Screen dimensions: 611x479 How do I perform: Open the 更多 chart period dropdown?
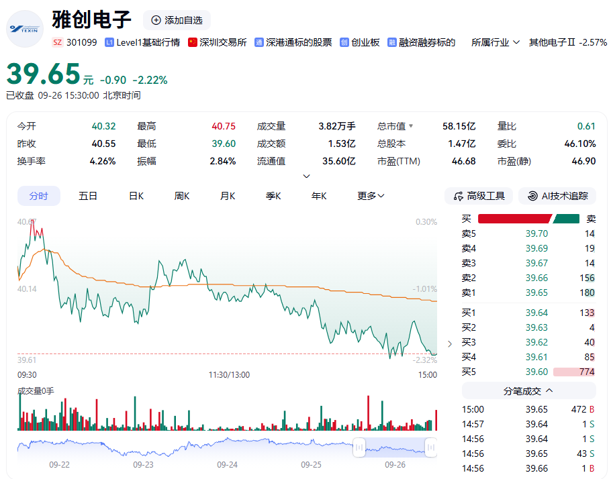coord(371,196)
